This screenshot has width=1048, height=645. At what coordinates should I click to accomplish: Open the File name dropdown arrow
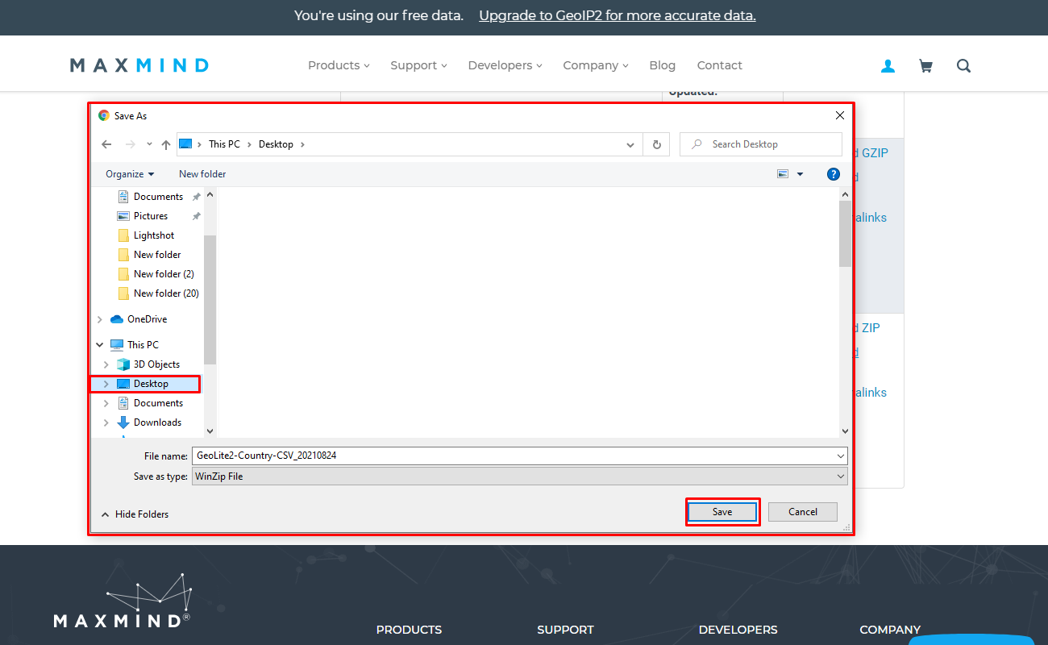842,456
